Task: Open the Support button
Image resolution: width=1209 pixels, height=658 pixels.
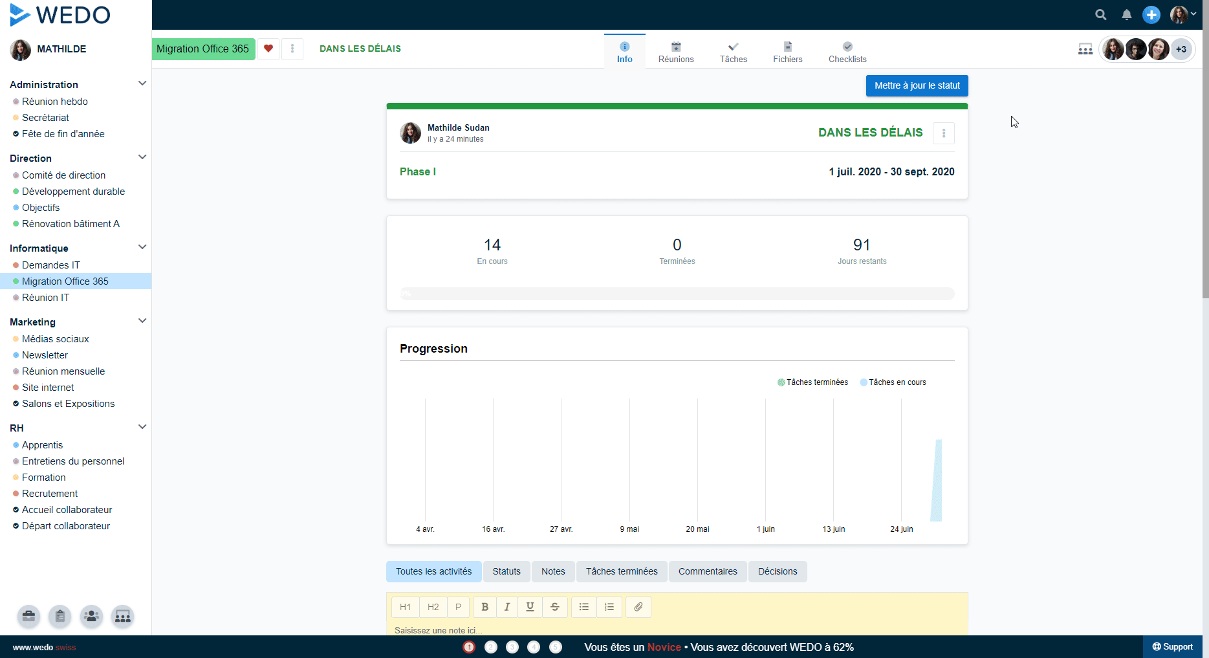Action: 1173,647
